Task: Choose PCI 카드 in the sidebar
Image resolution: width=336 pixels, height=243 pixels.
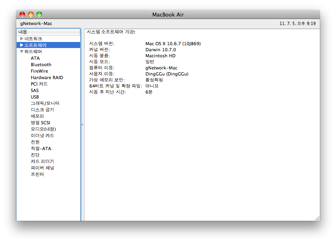Action: [x=39, y=84]
